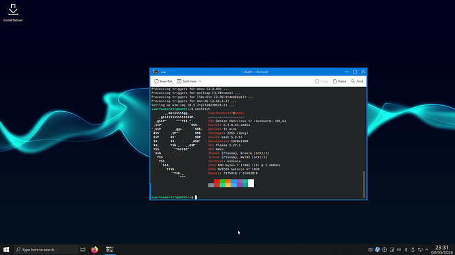Expand the hidden tray icons arrow
The width and height of the screenshot is (455, 255).
(x=427, y=250)
